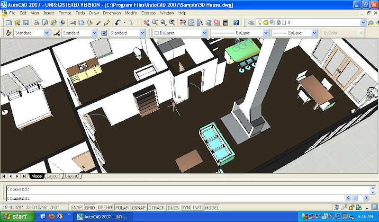Open the QuickCalc calculator icon
The height and width of the screenshot is (222, 379).
coord(225,22)
